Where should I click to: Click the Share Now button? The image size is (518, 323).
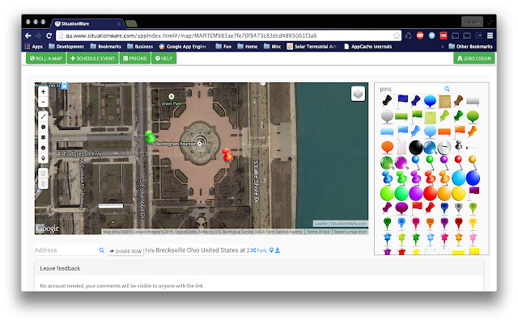125,251
